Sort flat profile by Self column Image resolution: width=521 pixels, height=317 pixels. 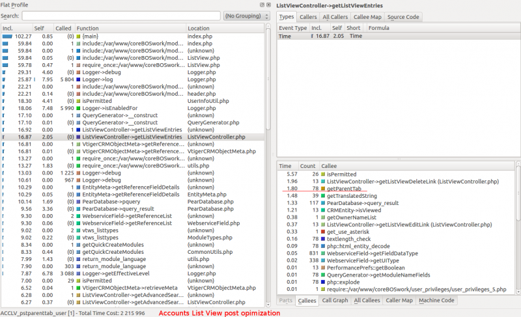[40, 29]
